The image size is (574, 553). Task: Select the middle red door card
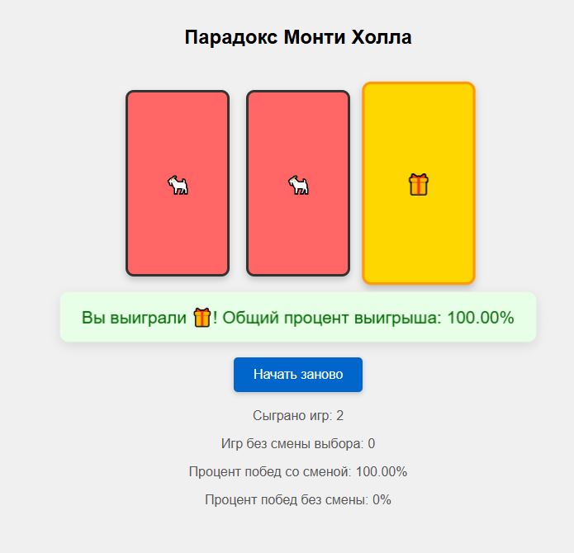point(298,183)
